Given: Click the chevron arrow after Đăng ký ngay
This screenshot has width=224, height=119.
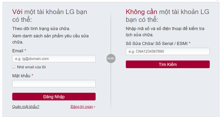Looking at the screenshot, I should click(x=94, y=107).
